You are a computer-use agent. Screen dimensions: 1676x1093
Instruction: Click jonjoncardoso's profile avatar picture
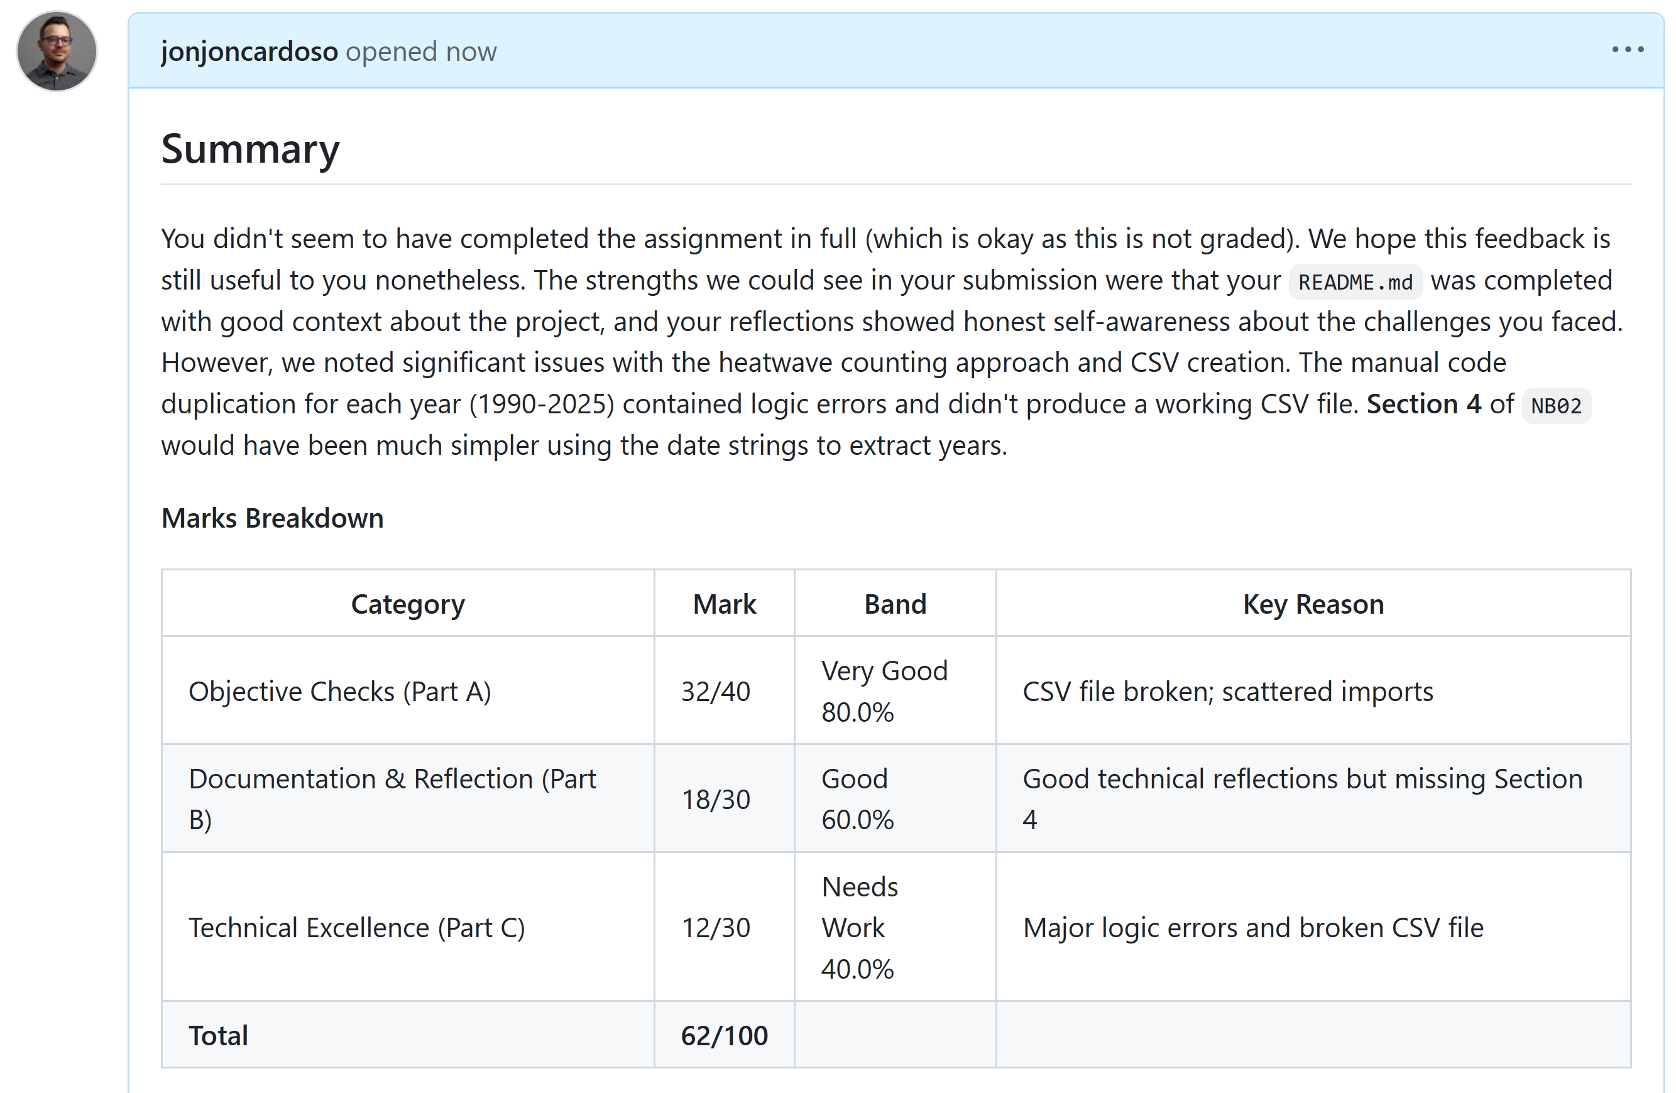pyautogui.click(x=57, y=51)
